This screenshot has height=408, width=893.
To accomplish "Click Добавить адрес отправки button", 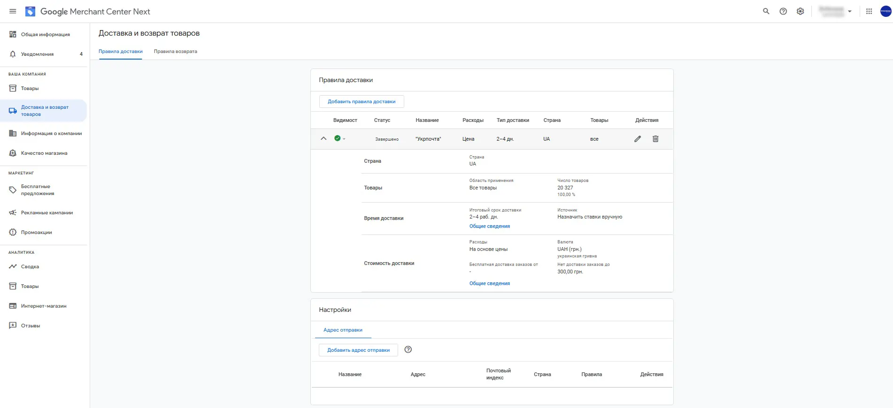I will (x=358, y=350).
